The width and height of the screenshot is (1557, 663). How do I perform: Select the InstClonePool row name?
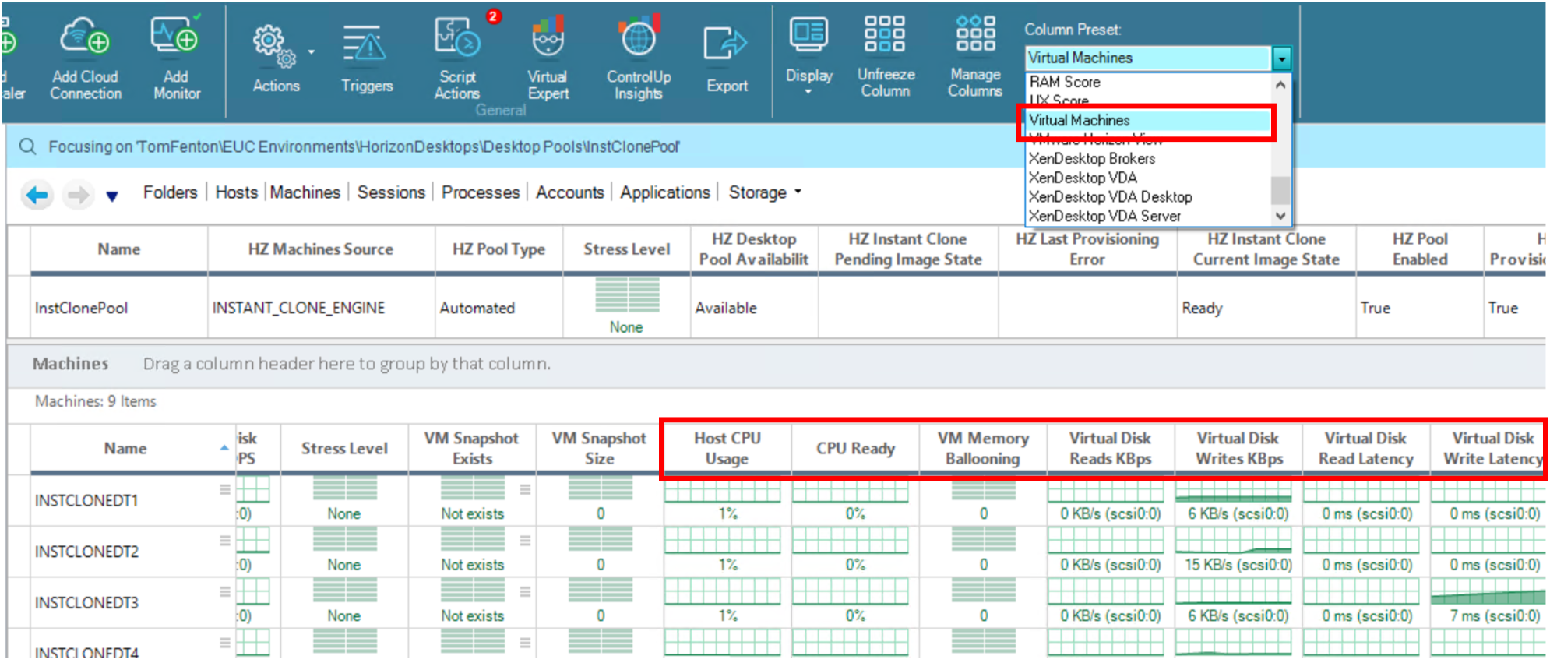pyautogui.click(x=81, y=309)
